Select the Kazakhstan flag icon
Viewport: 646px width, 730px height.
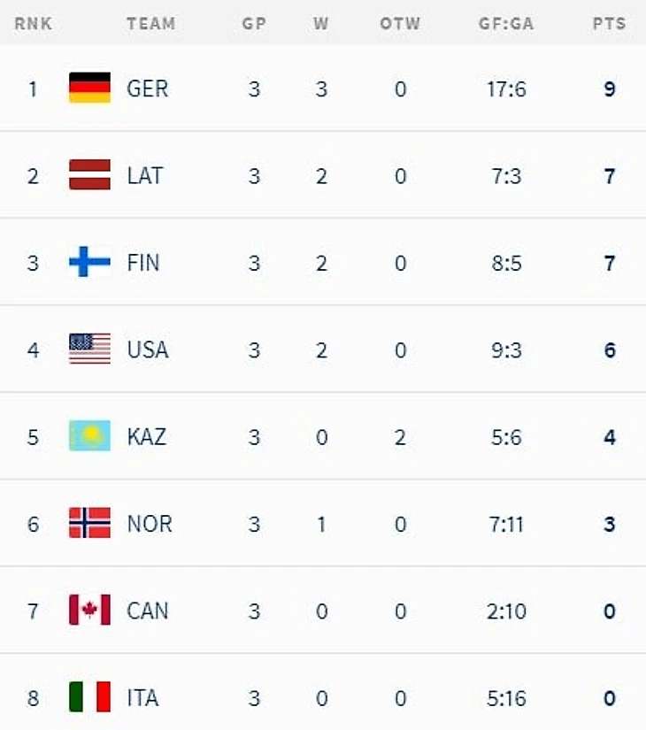coord(90,435)
